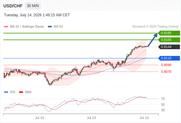Select the 0.8185 resistance price tag
This screenshot has height=123, width=181.
point(169,33)
